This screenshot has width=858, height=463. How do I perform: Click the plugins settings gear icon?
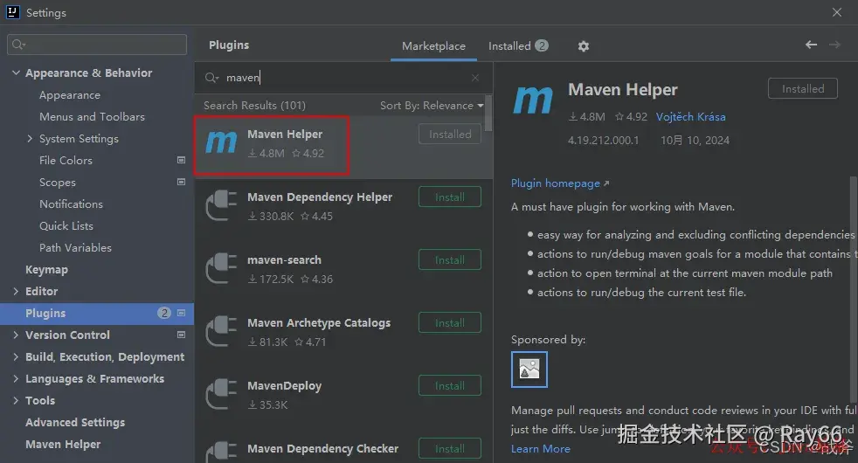click(x=584, y=46)
